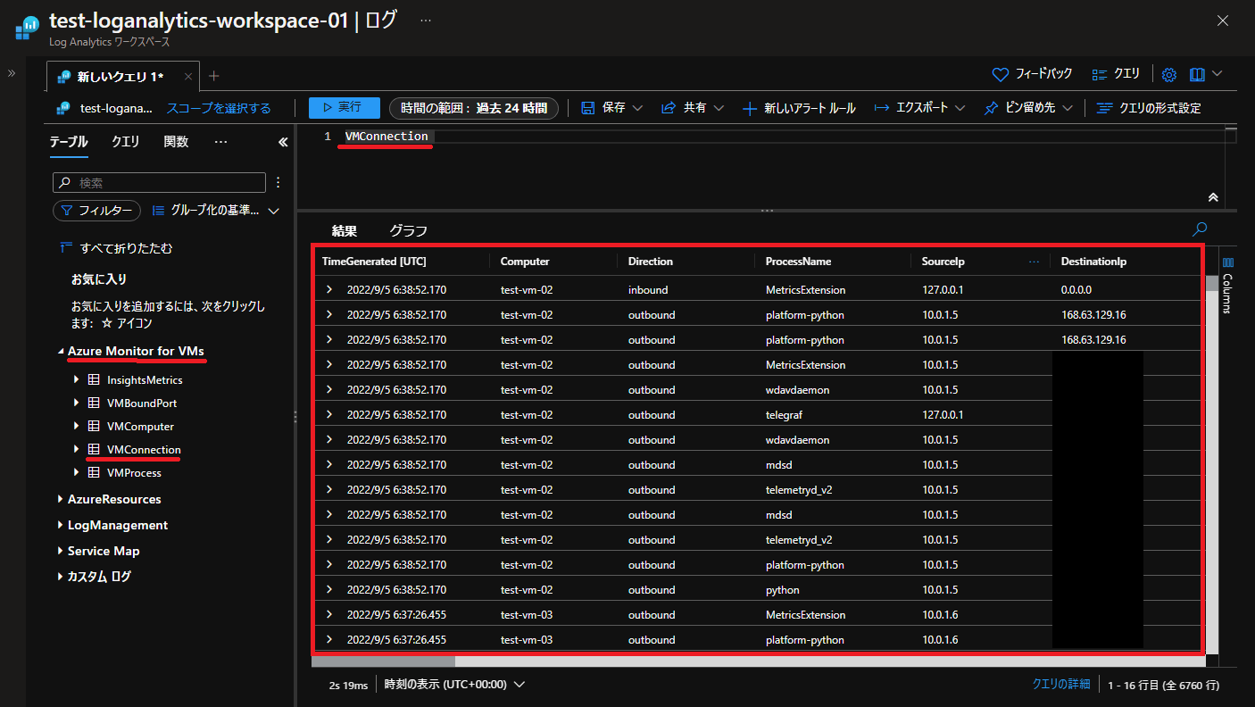The width and height of the screenshot is (1255, 707).
Task: Expand the MetricsExtension inbound row
Action: 328,290
